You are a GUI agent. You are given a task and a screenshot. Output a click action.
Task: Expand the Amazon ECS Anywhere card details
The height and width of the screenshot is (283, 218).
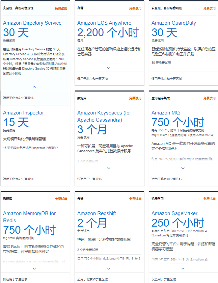(109, 68)
